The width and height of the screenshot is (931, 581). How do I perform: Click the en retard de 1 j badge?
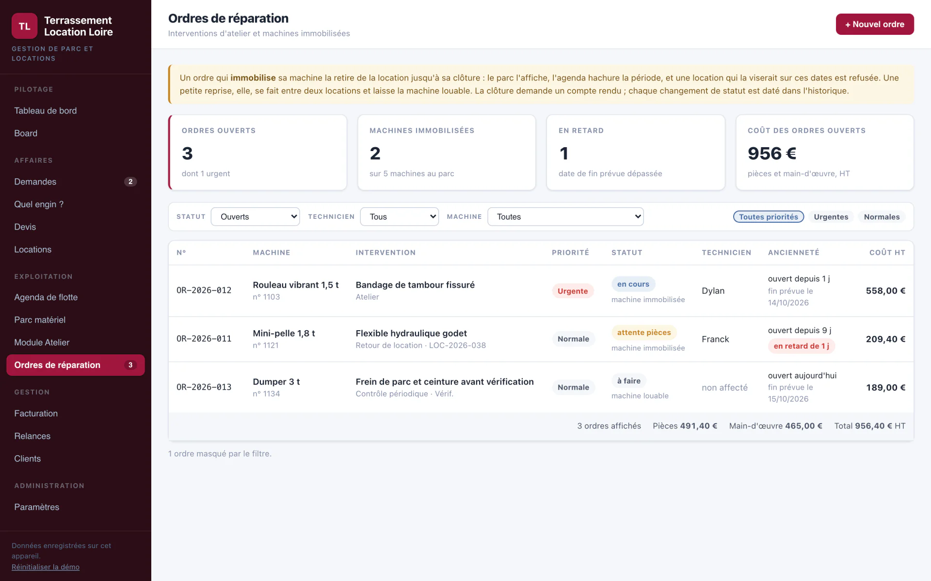801,346
